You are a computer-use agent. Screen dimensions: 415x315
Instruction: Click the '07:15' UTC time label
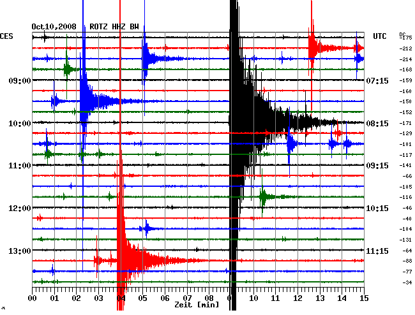click(377, 80)
